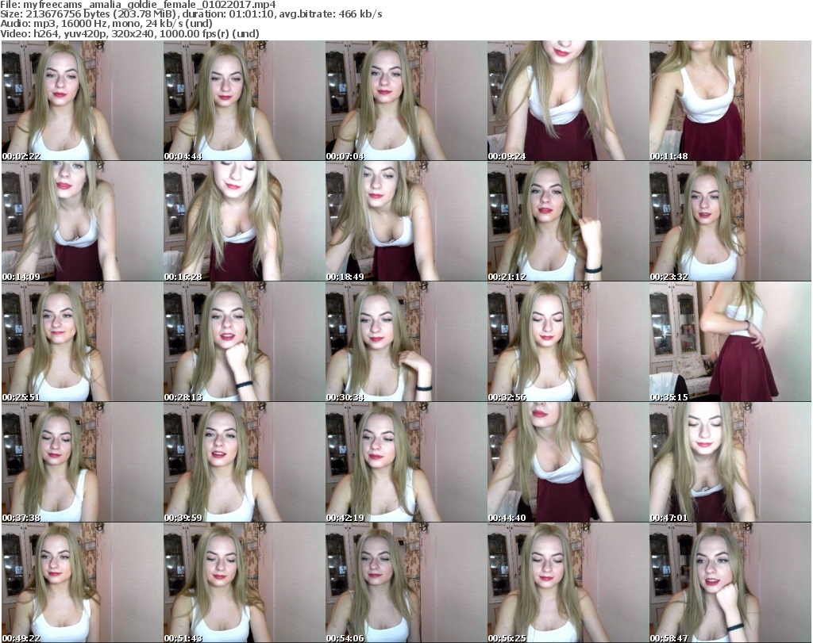Open the frame stamped 00:58:47
This screenshot has width=813, height=643.
(x=730, y=583)
